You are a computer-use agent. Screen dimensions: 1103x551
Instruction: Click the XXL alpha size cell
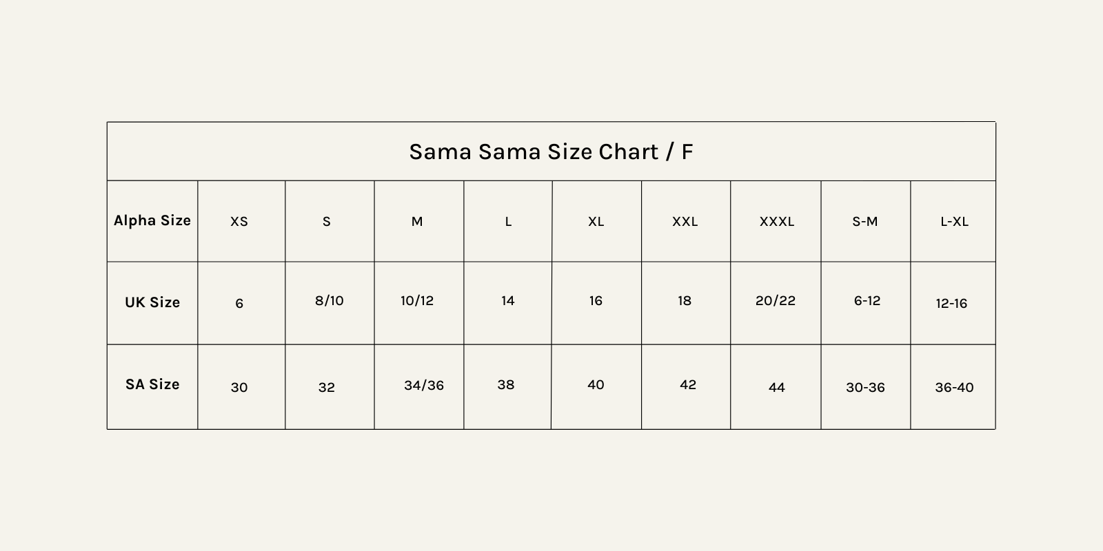pos(685,222)
